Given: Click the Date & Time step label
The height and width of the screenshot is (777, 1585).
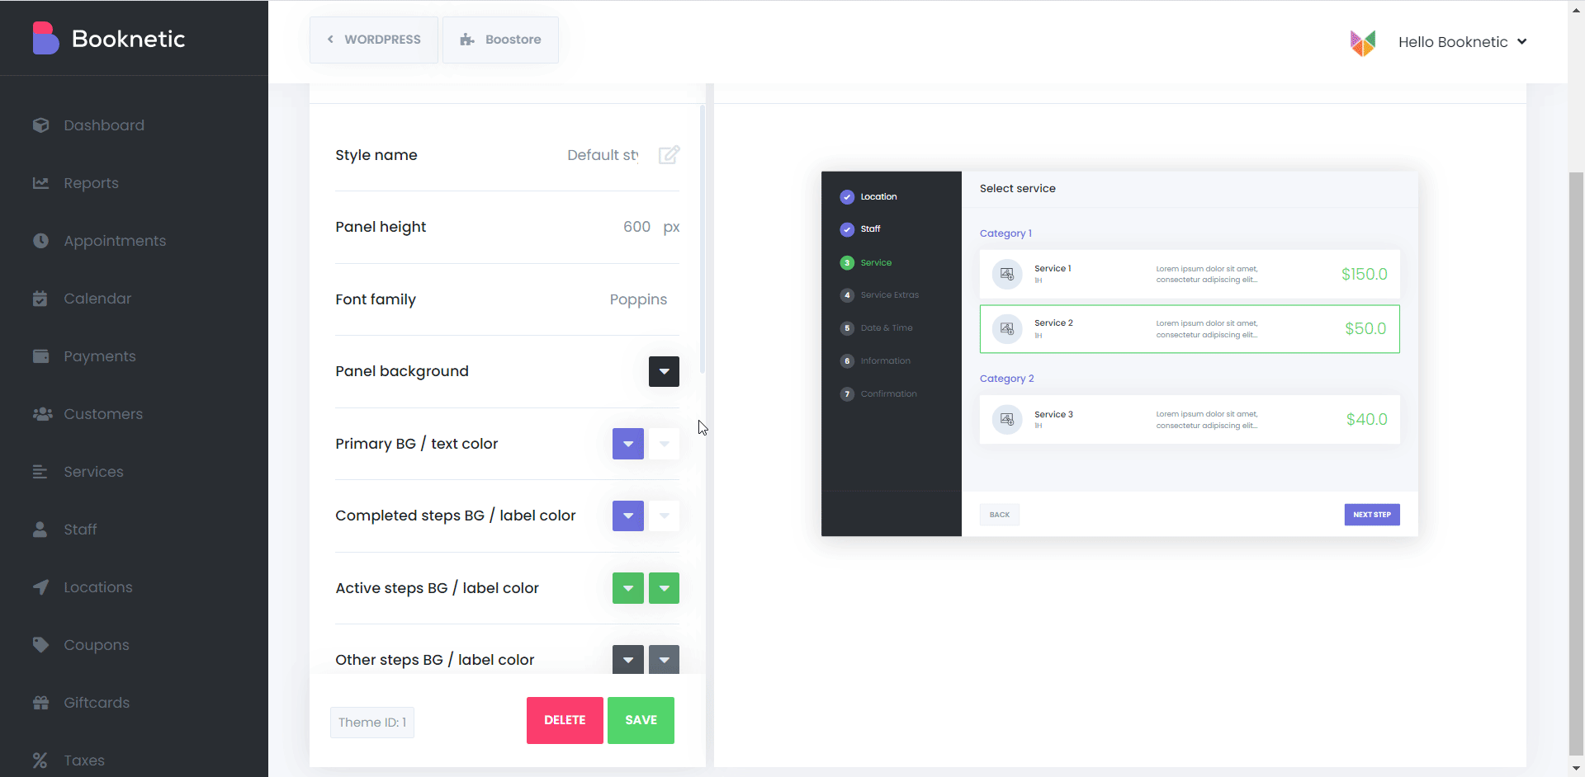Looking at the screenshot, I should [x=887, y=328].
